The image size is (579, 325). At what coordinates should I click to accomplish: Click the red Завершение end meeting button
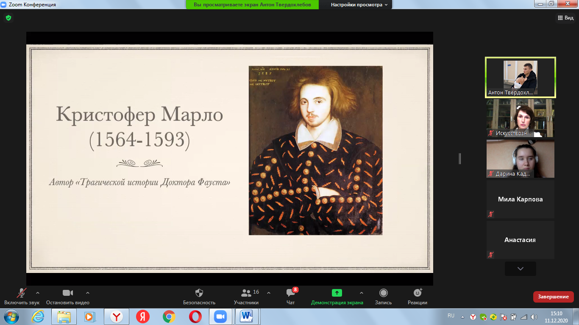(553, 297)
